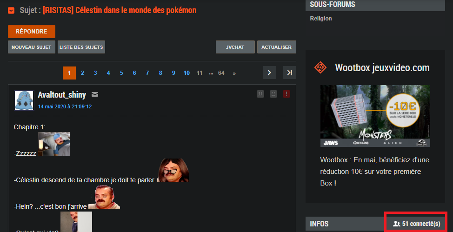The width and height of the screenshot is (453, 232).
Task: Open private message envelope next to Avaltout_shiny
Action: 95,94
